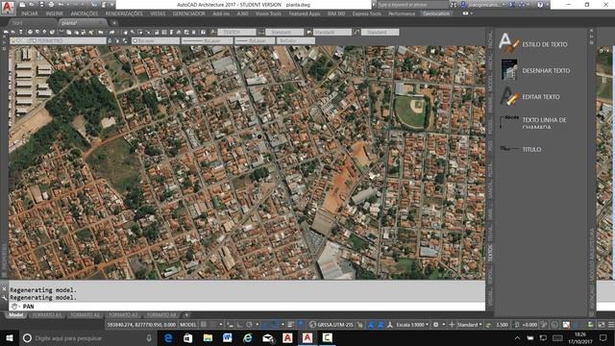Close the command line window

click(x=4, y=289)
